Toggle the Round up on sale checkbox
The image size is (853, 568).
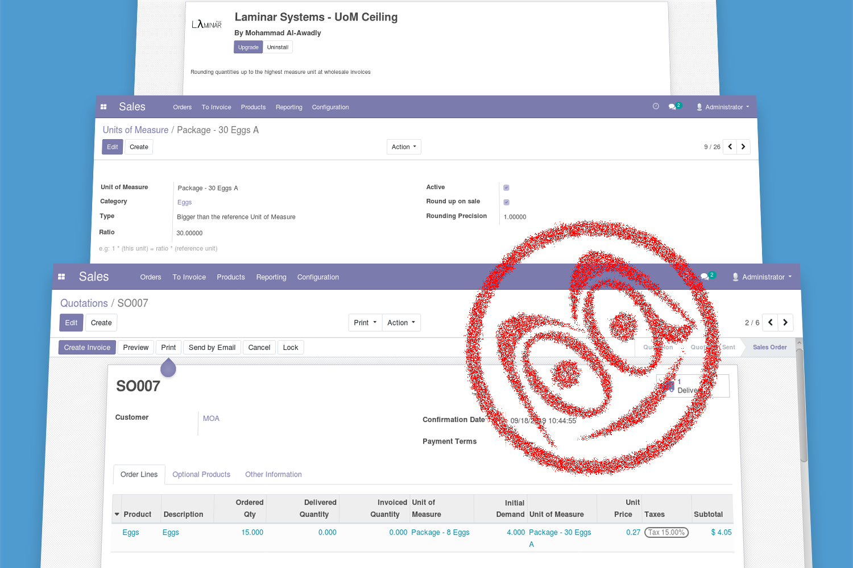[506, 202]
